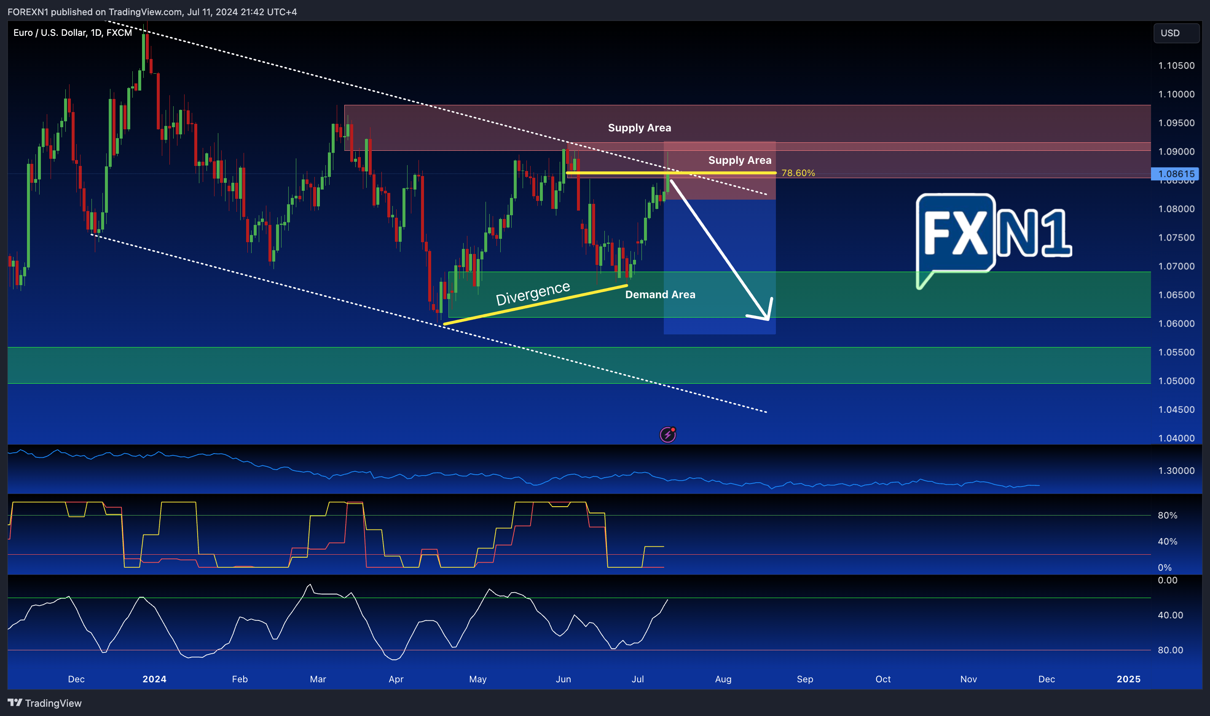
Task: Click the 1.07000 price axis label
Action: click(x=1176, y=266)
